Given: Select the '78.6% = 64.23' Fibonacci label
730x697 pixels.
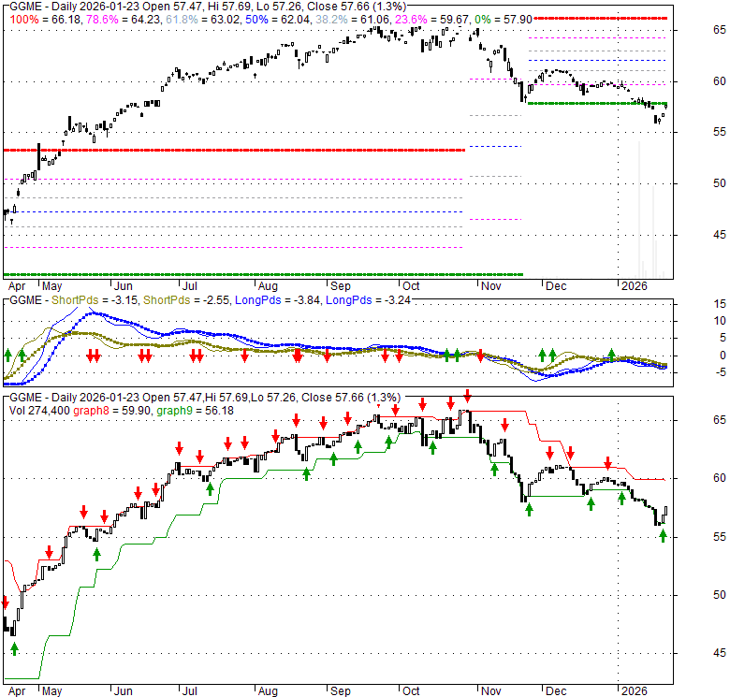Looking at the screenshot, I should pyautogui.click(x=124, y=20).
